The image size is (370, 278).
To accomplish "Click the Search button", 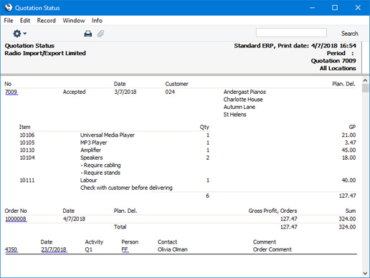I will coord(350,34).
